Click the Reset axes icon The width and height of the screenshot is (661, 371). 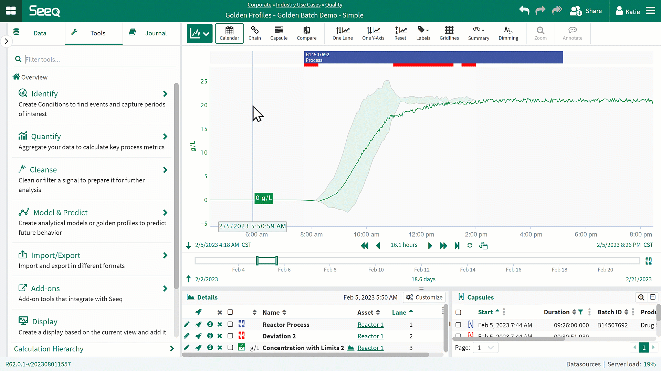(400, 33)
